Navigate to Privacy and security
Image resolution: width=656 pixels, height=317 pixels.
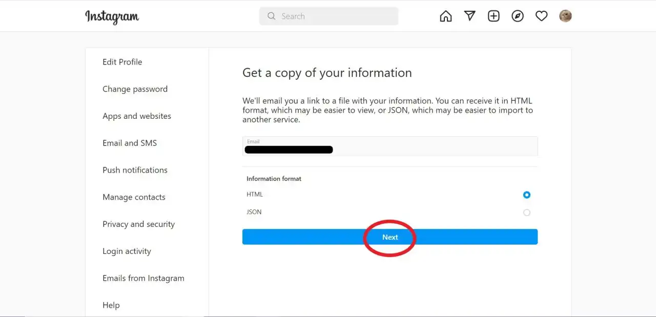pos(138,224)
